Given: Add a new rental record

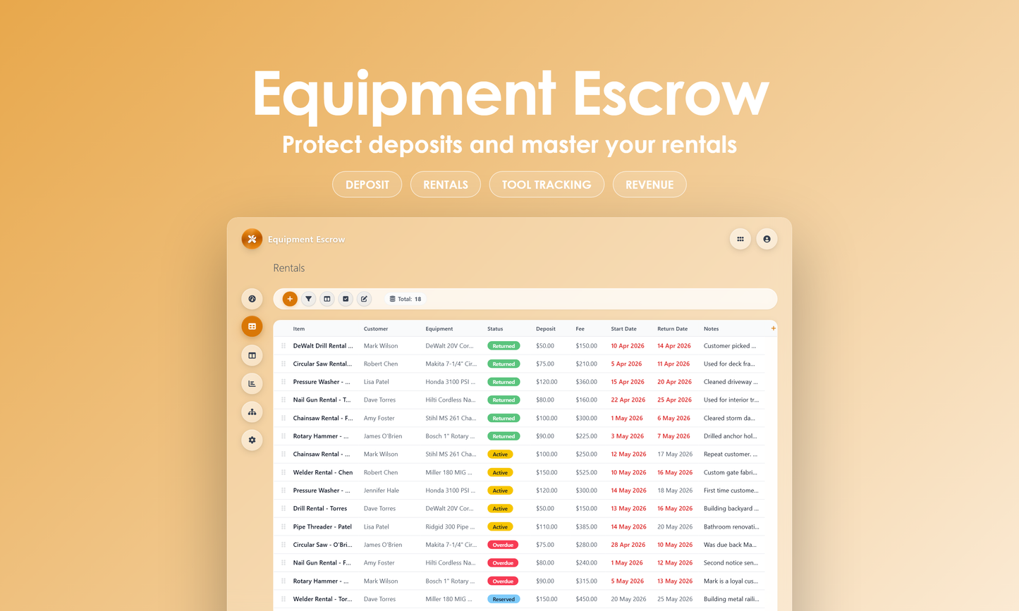Looking at the screenshot, I should (290, 299).
